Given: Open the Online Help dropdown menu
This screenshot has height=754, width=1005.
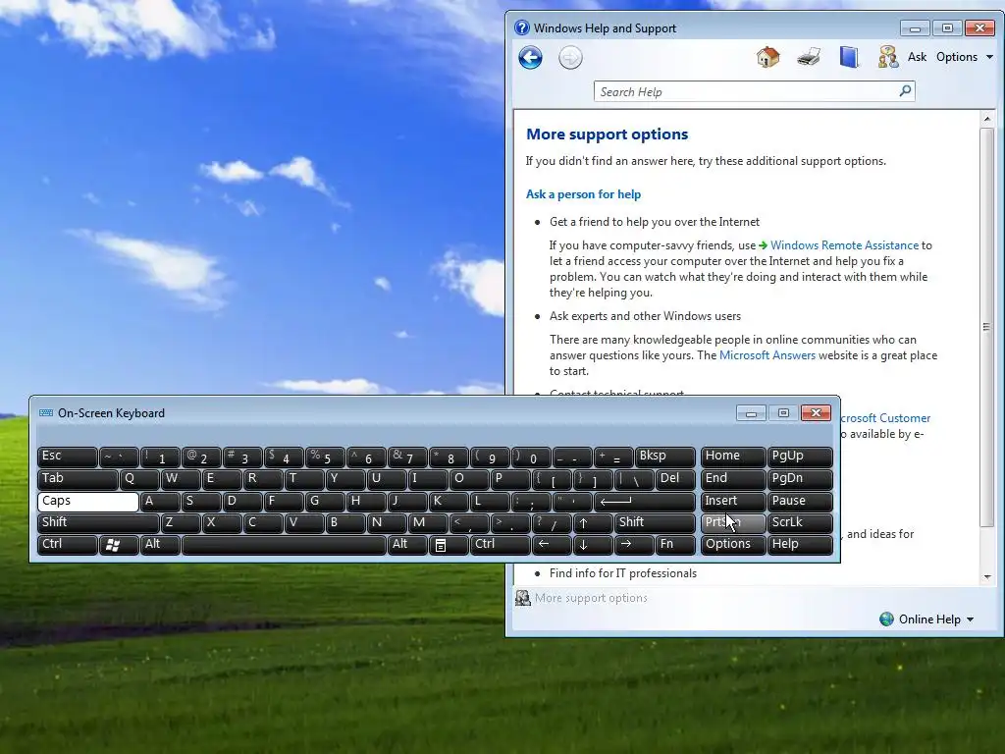Looking at the screenshot, I should (x=935, y=619).
